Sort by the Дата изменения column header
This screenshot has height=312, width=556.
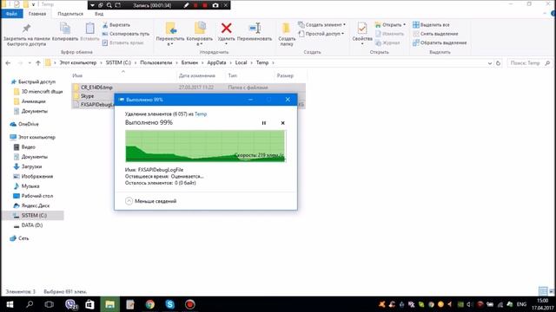pyautogui.click(x=197, y=75)
